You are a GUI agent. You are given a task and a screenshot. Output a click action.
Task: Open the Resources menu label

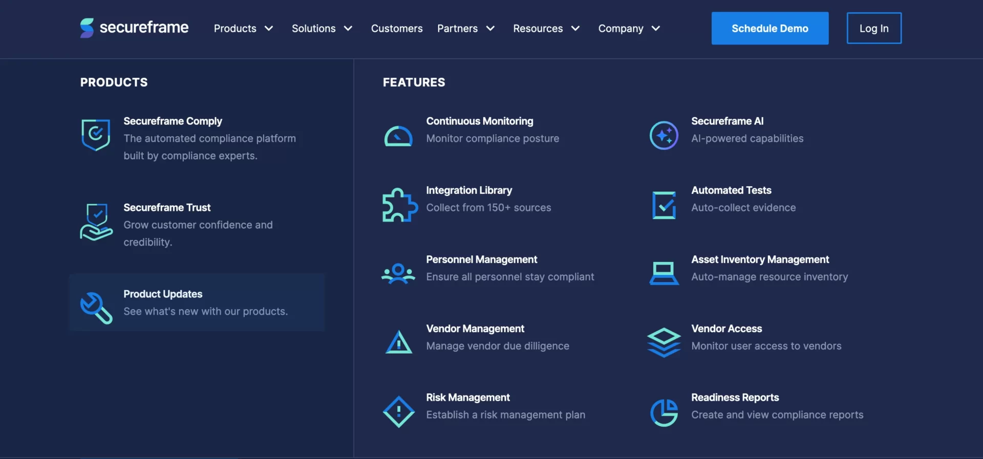click(x=538, y=28)
